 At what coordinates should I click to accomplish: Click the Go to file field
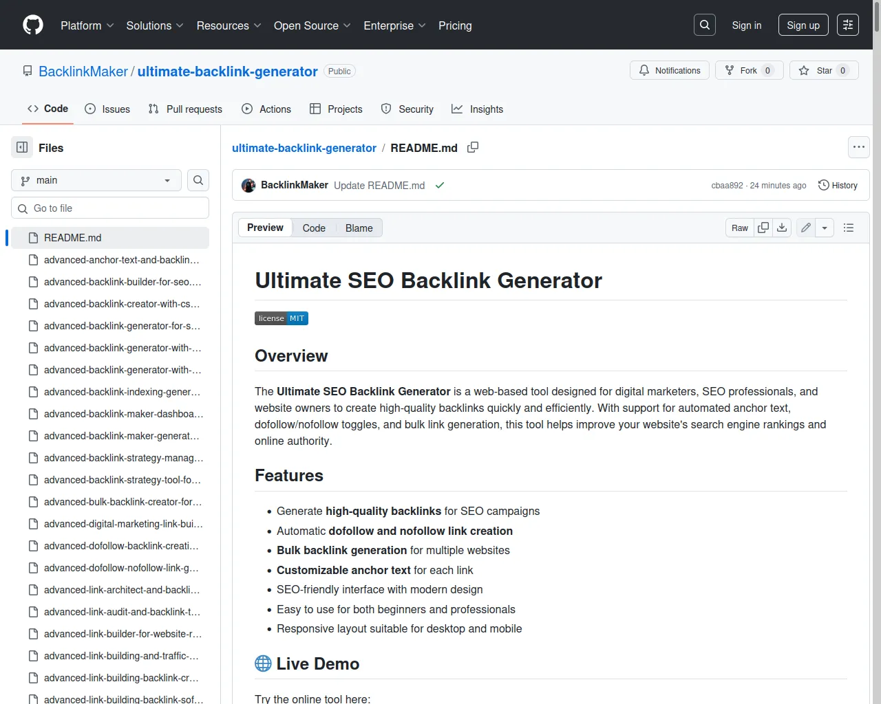coord(110,208)
